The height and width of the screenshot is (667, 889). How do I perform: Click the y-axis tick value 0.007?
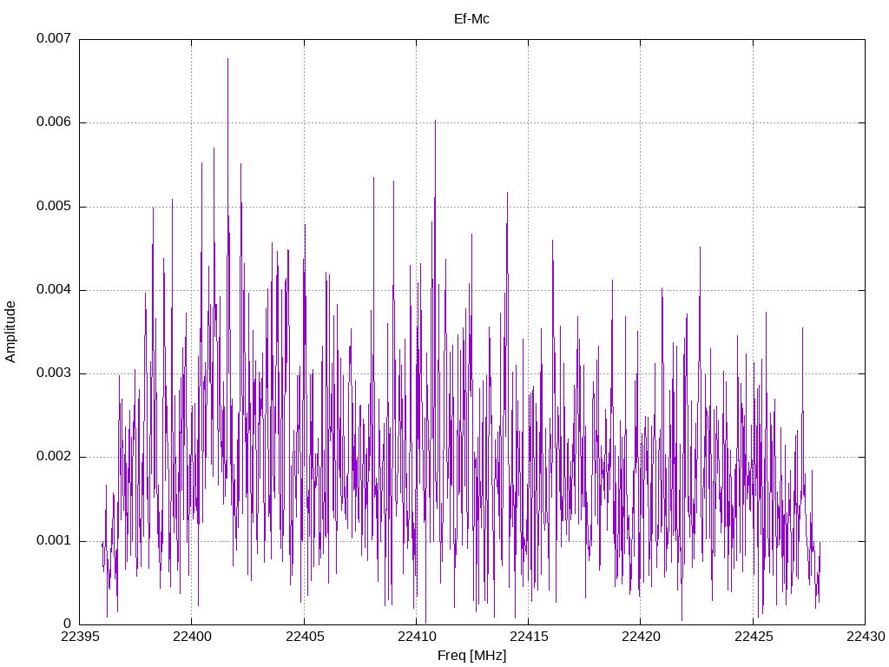[54, 38]
